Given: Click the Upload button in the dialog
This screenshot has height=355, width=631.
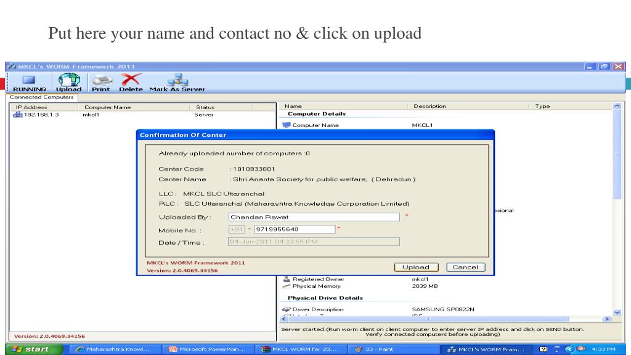Looking at the screenshot, I should [416, 267].
